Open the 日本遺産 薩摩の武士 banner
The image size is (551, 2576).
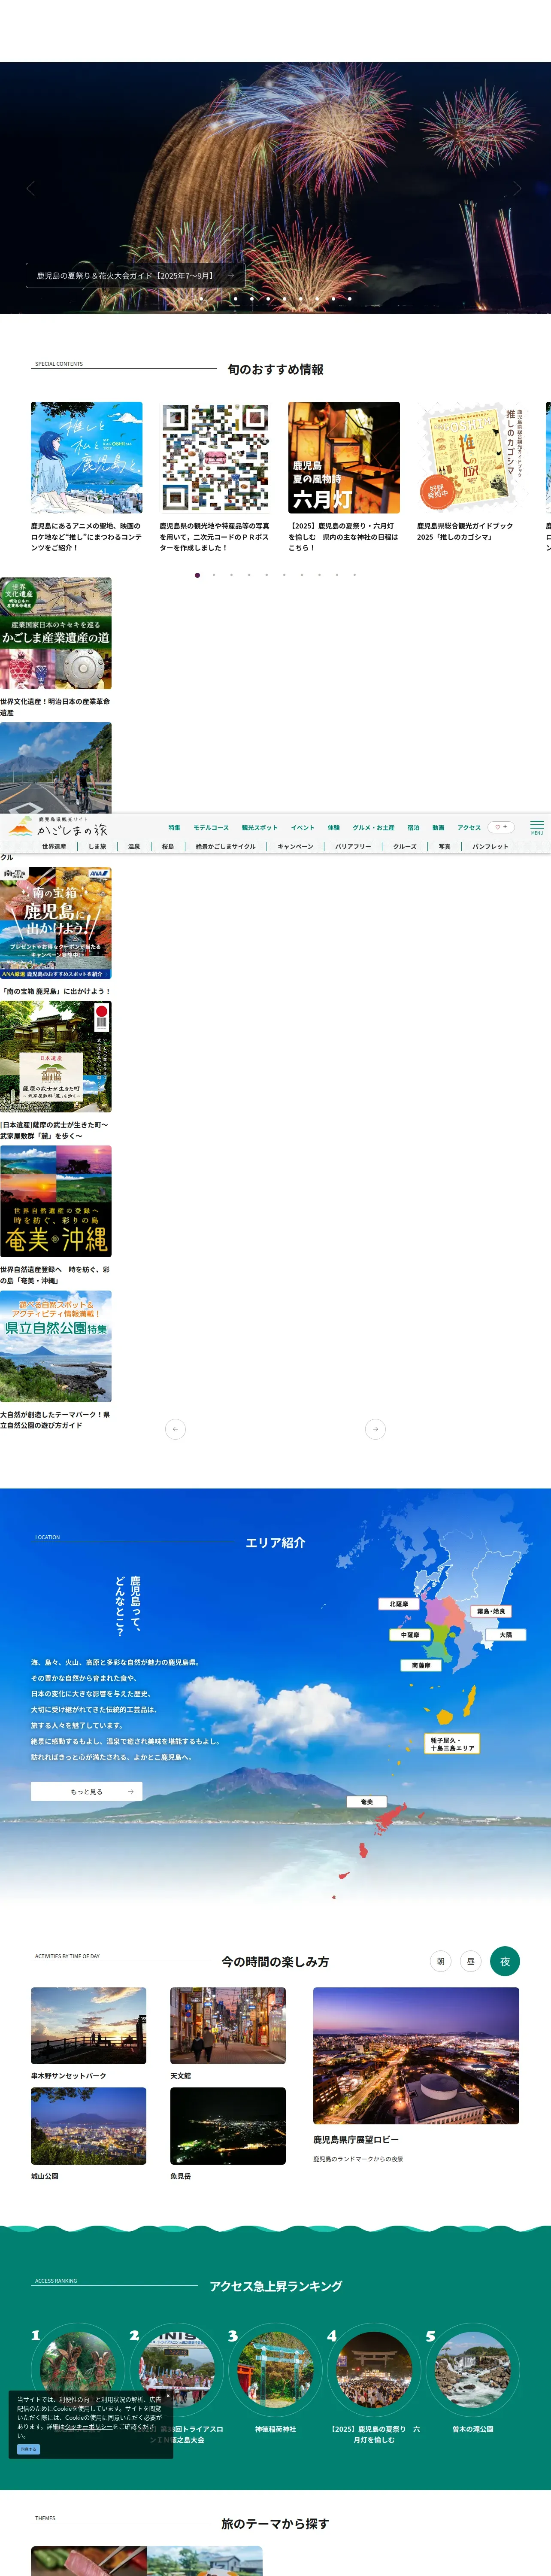pos(56,1057)
